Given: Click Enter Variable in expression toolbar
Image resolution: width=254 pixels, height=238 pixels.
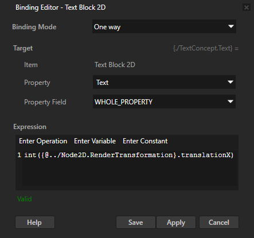Looking at the screenshot, I should point(95,141).
